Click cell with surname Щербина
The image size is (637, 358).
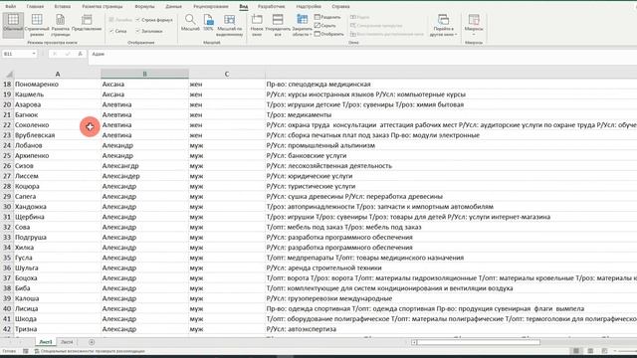pos(58,217)
